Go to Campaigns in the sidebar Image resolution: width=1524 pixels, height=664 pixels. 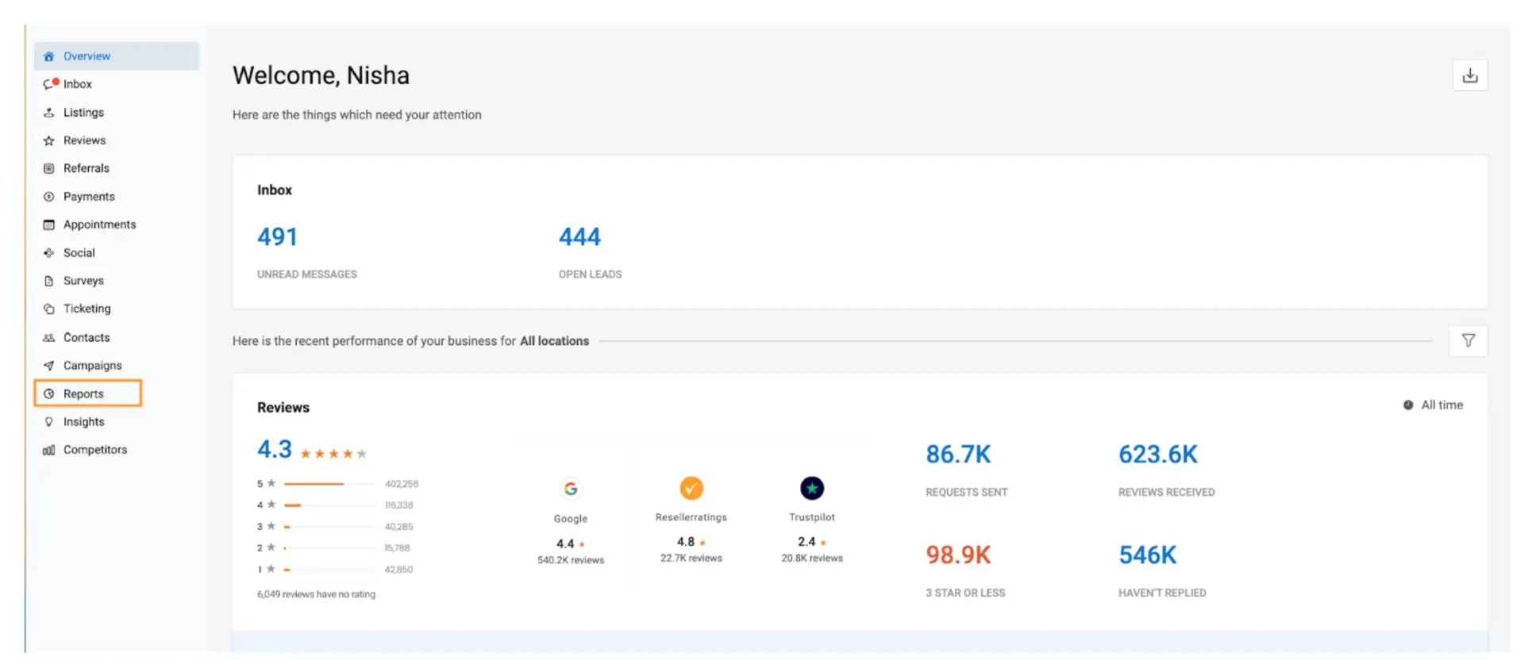click(x=92, y=366)
